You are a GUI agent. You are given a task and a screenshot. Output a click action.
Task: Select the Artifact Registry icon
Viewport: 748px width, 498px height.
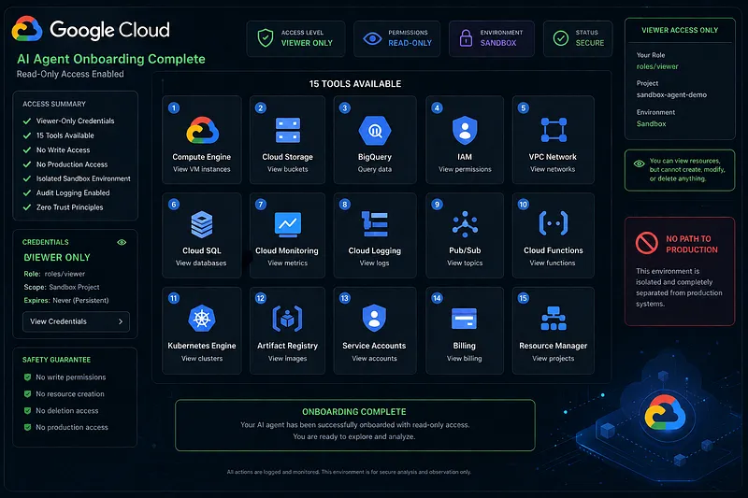pyautogui.click(x=287, y=319)
